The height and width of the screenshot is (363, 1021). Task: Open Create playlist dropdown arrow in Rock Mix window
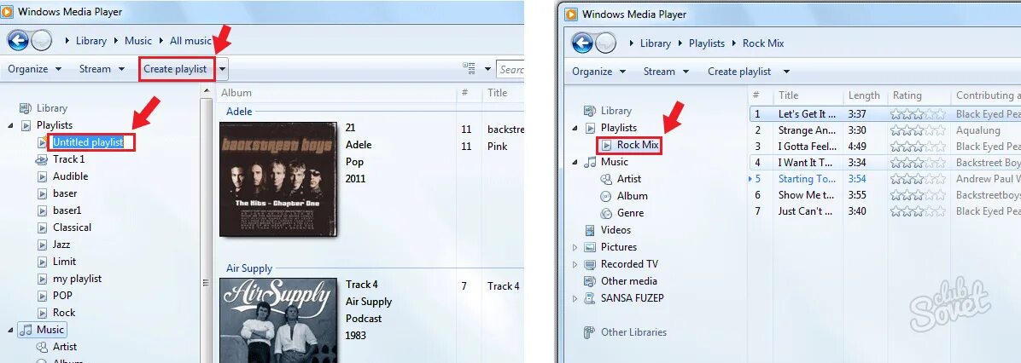[786, 72]
